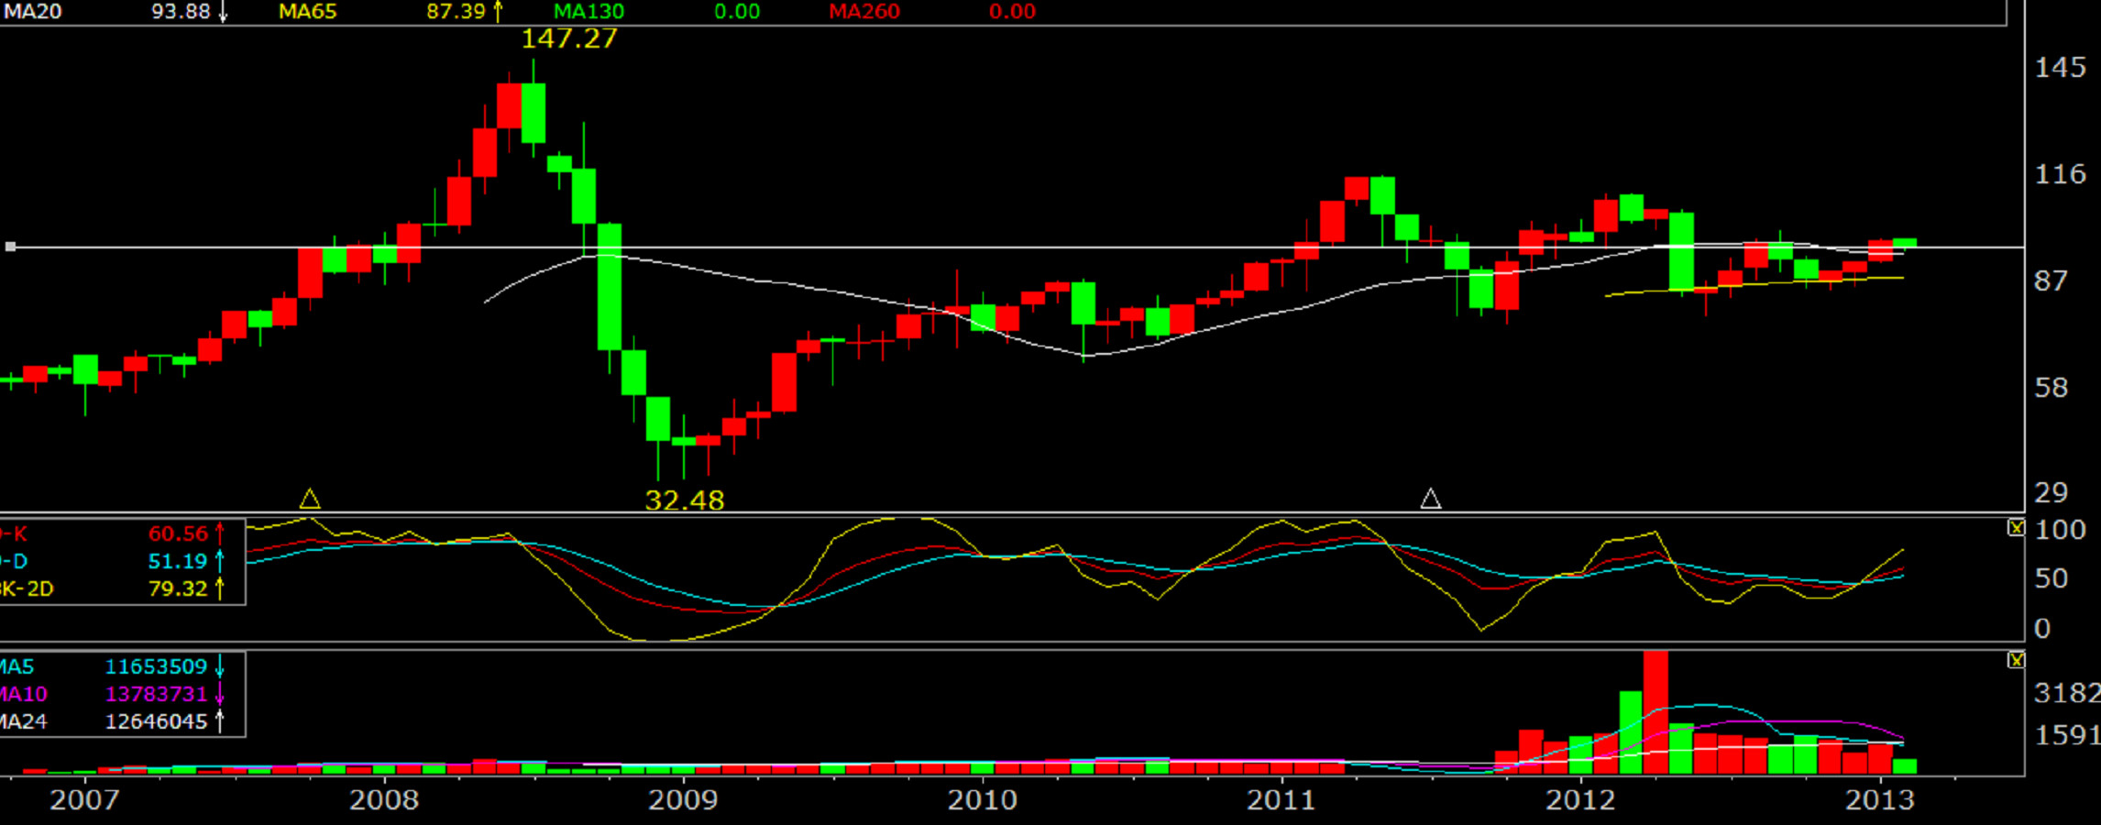Click the last green candlestick in 2013

coord(1905,243)
